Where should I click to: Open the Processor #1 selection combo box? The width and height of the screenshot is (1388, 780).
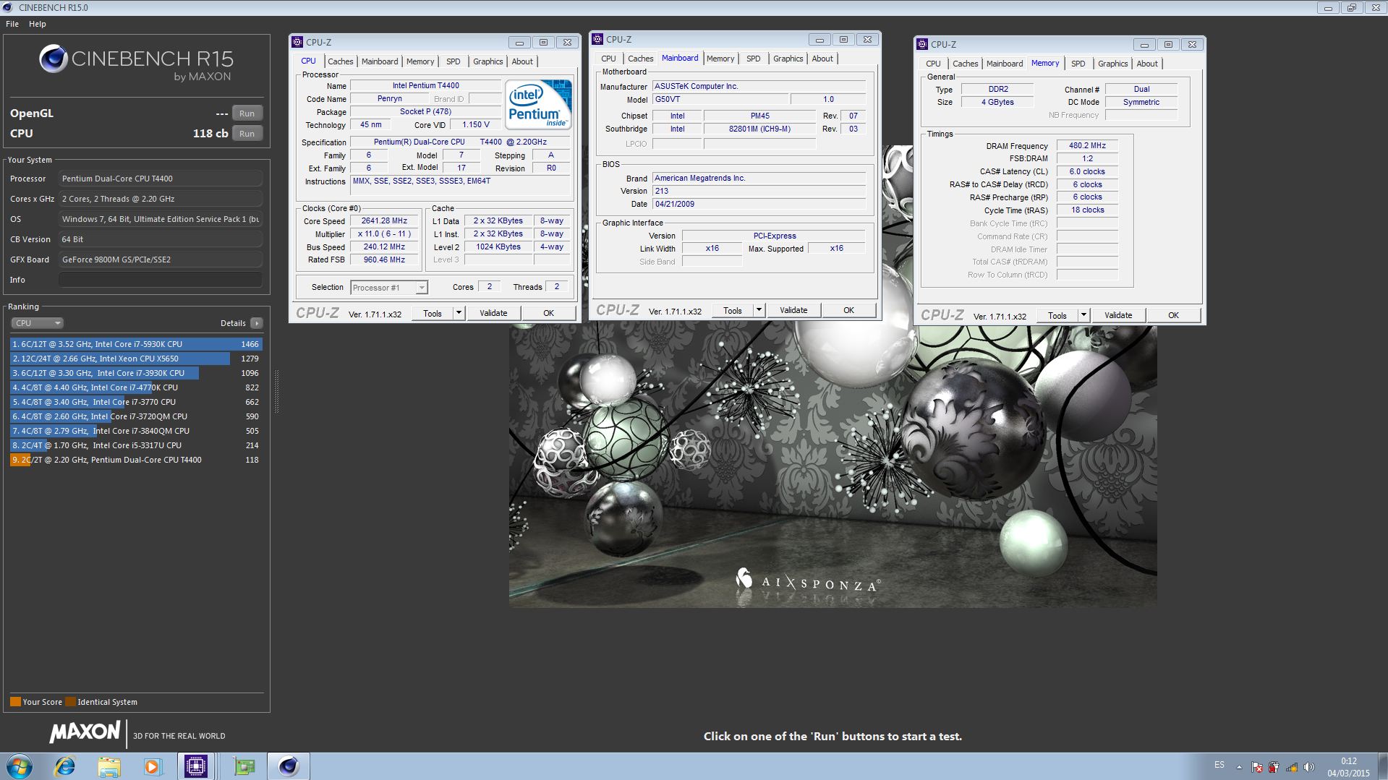point(389,288)
